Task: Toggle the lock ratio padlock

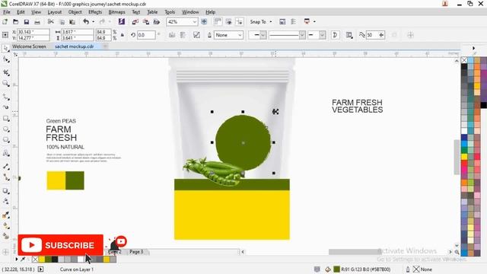Action: pos(123,35)
